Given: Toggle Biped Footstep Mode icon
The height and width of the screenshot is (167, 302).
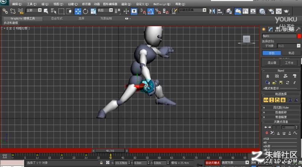Looking at the screenshot, I should pos(277,76).
